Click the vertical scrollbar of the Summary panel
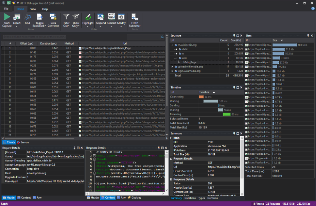Viewport: 316px width, 206px height. click(242, 166)
